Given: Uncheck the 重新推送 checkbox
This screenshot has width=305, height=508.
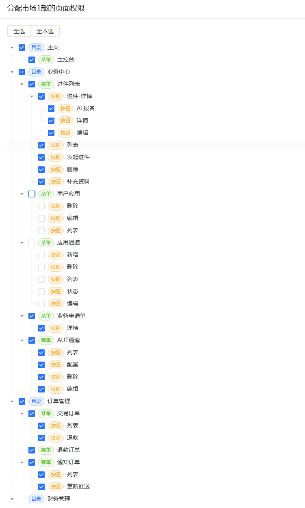Looking at the screenshot, I should pos(41,487).
